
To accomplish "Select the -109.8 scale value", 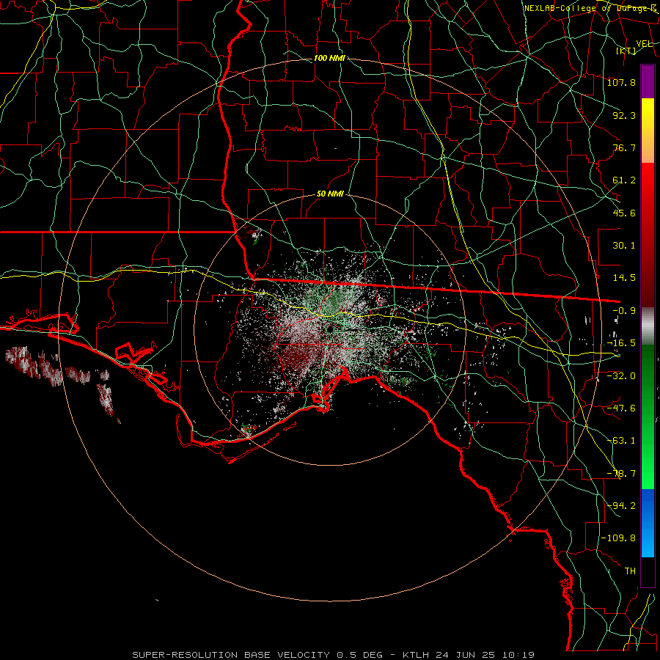I will coord(618,538).
